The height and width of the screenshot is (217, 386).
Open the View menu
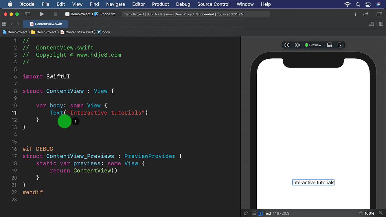click(x=77, y=4)
